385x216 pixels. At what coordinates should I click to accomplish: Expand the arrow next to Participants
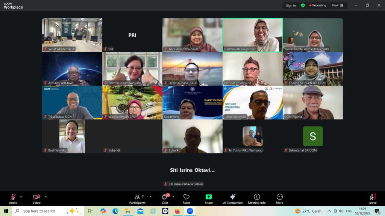150,196
